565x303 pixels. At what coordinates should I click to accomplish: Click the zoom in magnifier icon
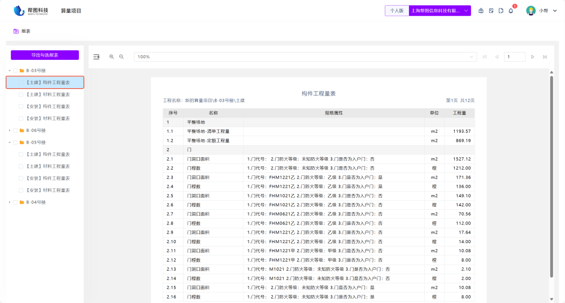(x=111, y=57)
